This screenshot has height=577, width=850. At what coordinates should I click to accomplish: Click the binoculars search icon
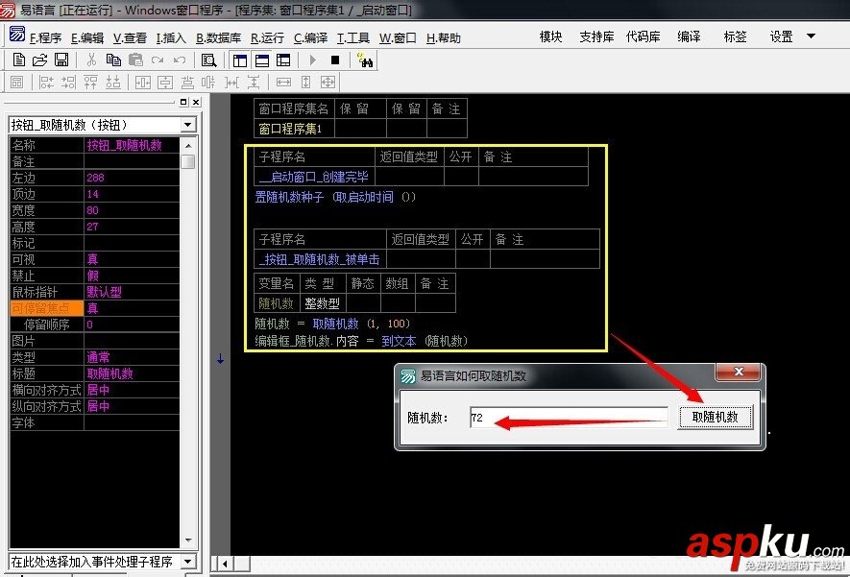(365, 60)
